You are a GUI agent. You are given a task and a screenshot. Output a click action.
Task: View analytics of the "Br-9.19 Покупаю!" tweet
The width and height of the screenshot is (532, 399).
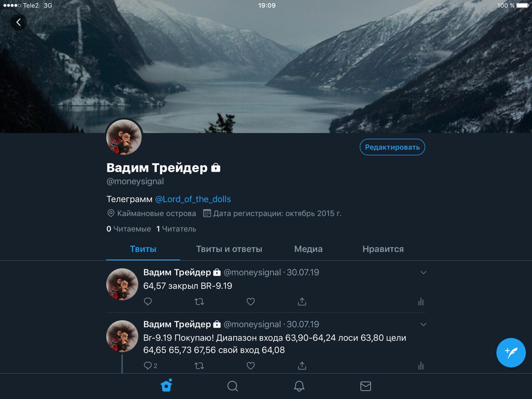tap(421, 366)
